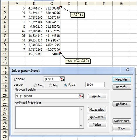Viewport: 137px width, 140px height.
Task: Open help with the Súgó button
Action: [122, 129]
